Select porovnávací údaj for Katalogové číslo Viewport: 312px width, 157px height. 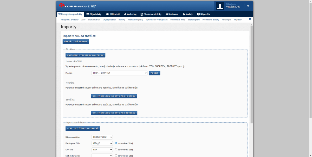tap(115, 143)
